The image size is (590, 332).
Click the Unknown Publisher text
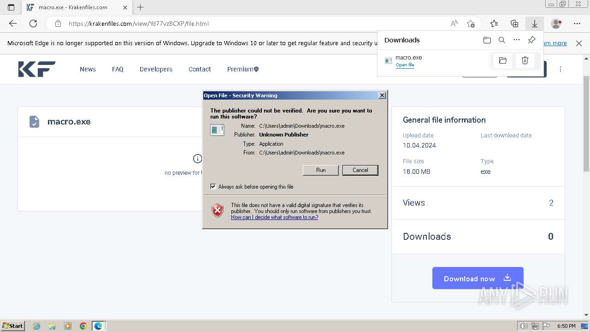(284, 135)
